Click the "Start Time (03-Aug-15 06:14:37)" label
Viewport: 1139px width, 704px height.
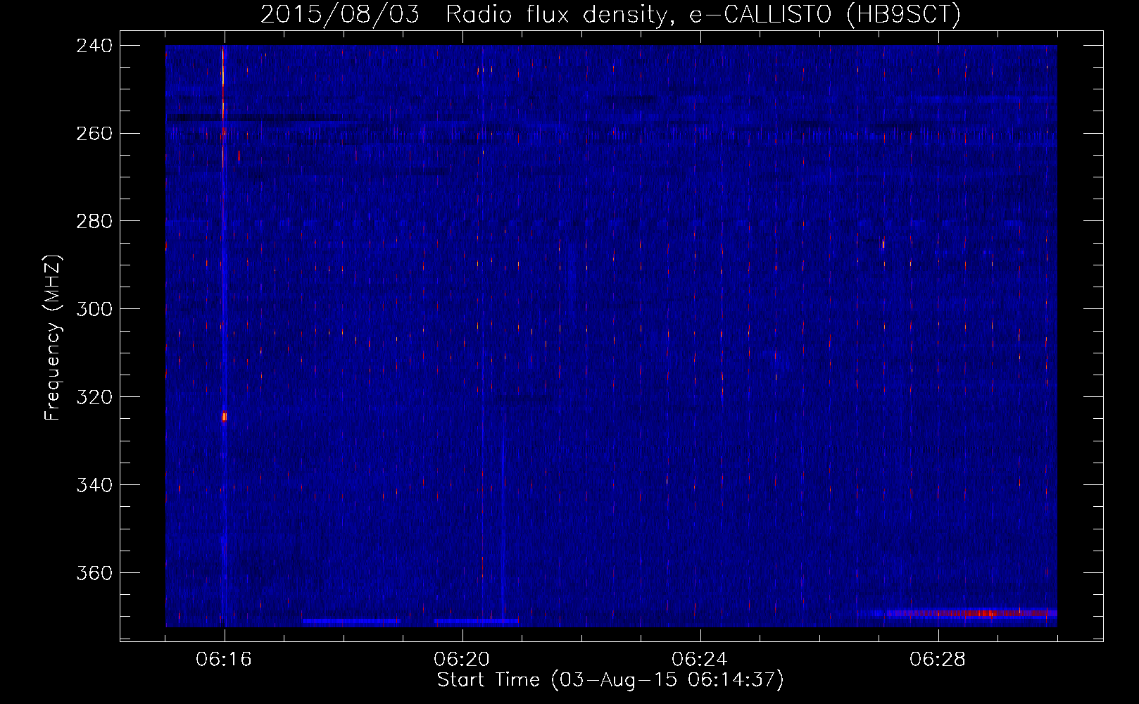tap(610, 680)
